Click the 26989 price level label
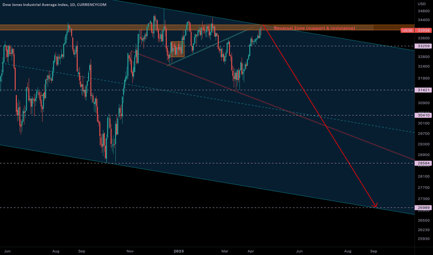This screenshot has width=433, height=255. point(423,208)
